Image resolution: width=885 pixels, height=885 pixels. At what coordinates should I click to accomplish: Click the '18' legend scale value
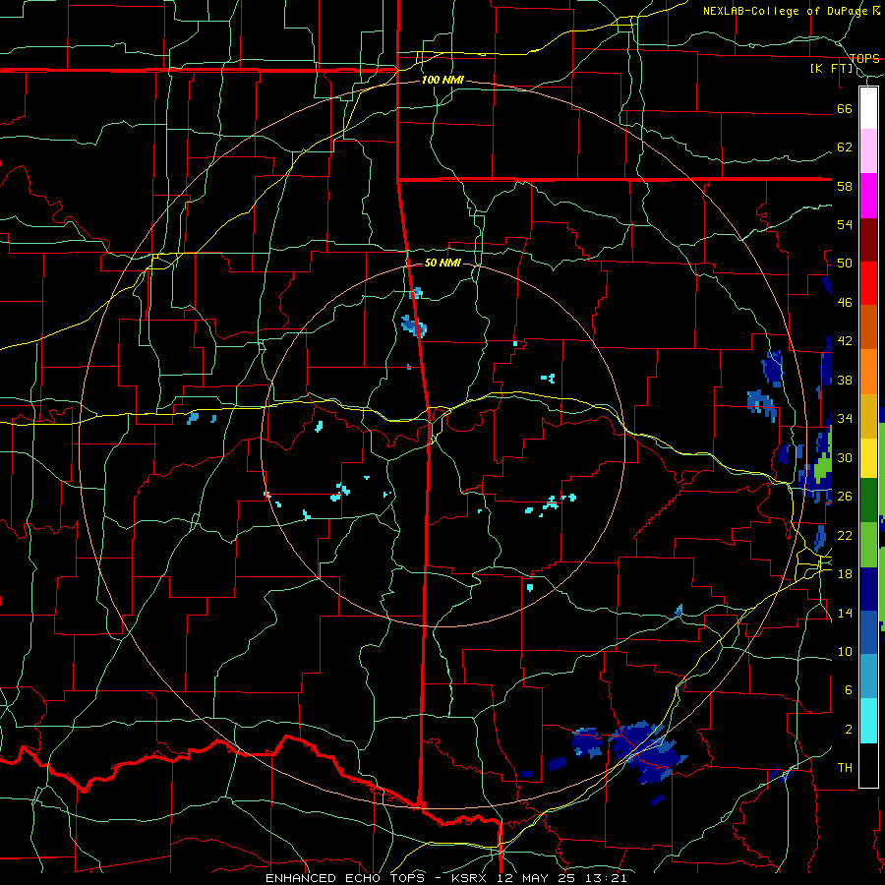coord(845,574)
